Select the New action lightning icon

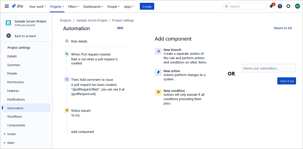[158, 73]
